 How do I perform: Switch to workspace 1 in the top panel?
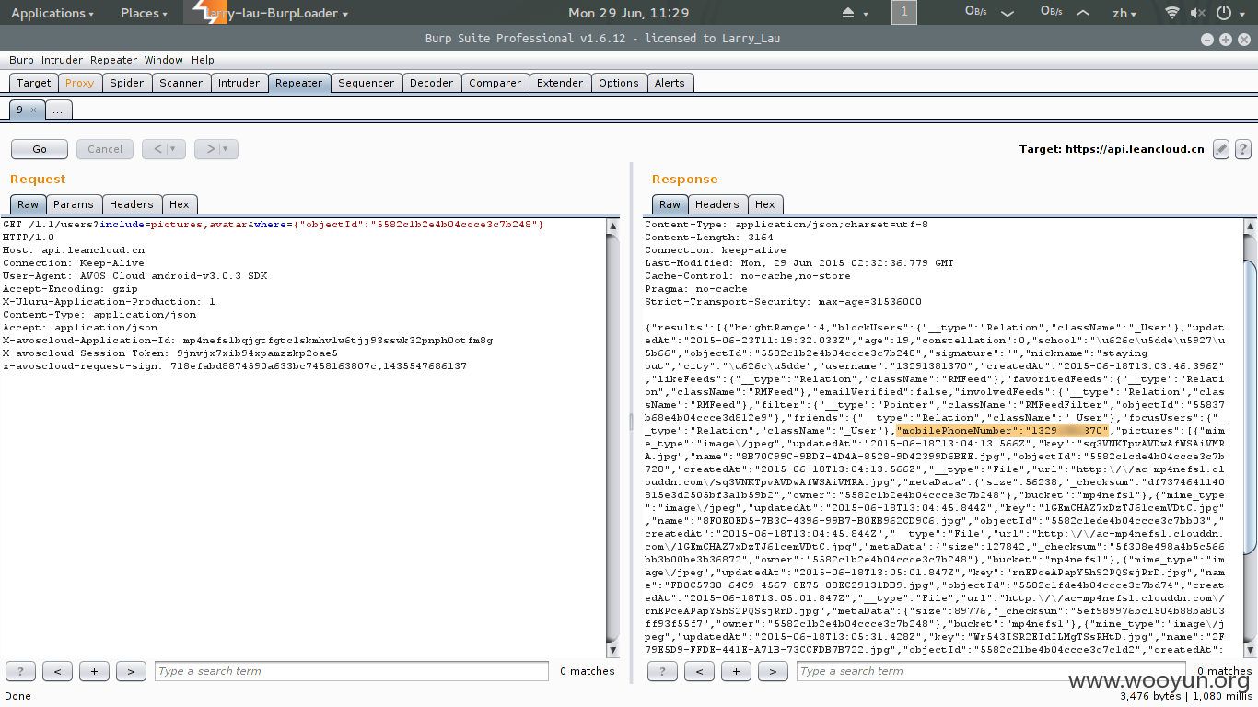point(904,12)
